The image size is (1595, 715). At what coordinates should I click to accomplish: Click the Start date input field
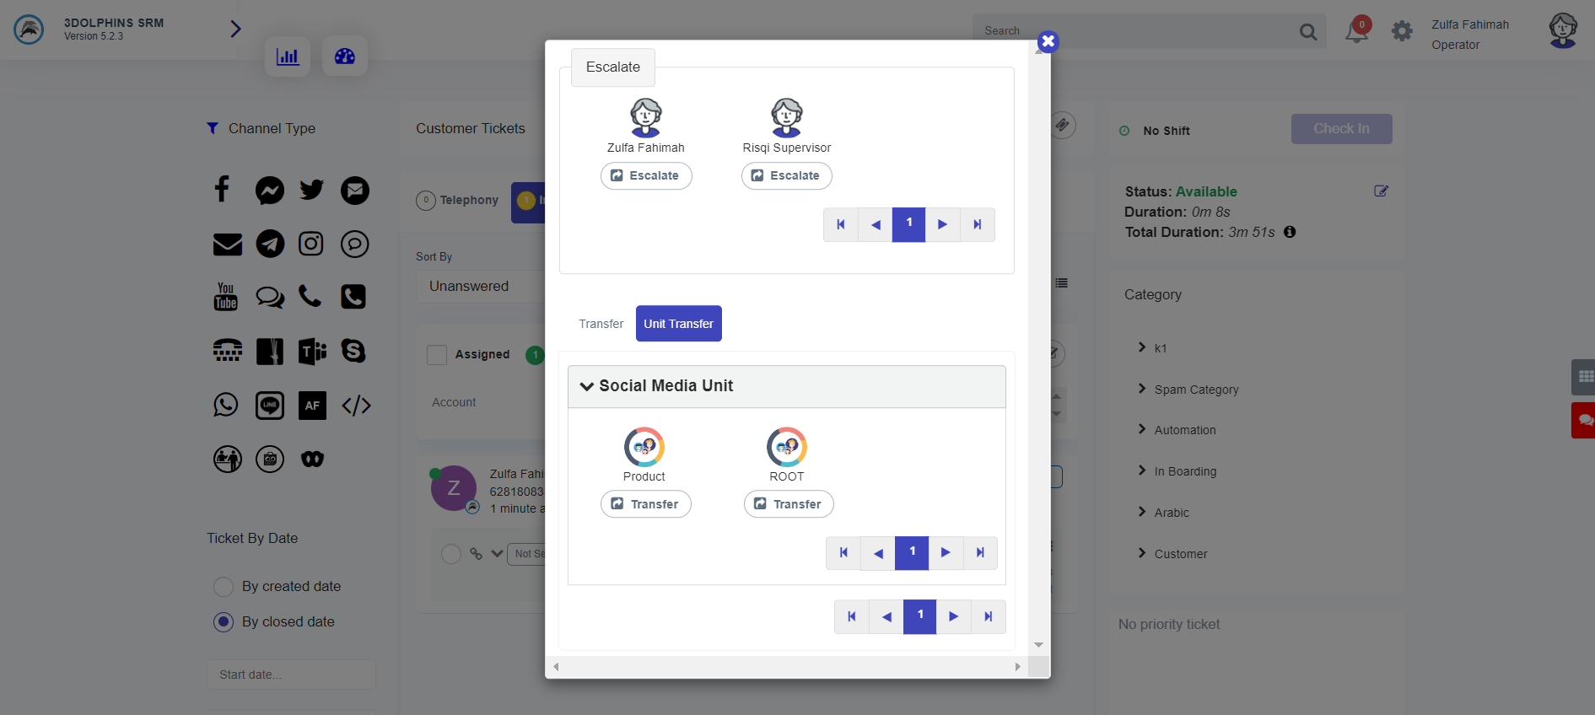[291, 675]
